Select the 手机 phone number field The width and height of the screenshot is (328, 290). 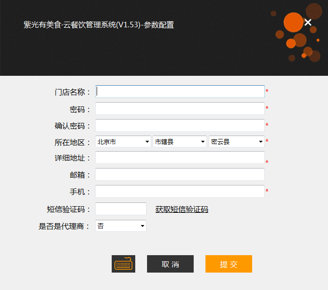pos(180,192)
